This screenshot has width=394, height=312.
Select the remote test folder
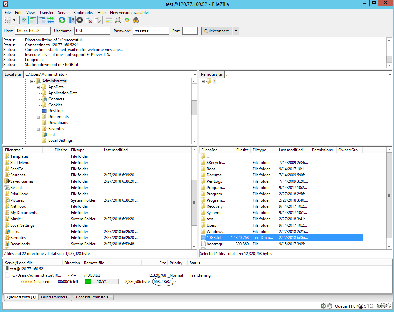(x=282, y=219)
